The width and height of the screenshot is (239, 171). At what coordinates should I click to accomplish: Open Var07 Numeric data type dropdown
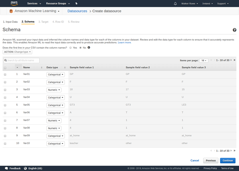pyautogui.click(x=54, y=121)
